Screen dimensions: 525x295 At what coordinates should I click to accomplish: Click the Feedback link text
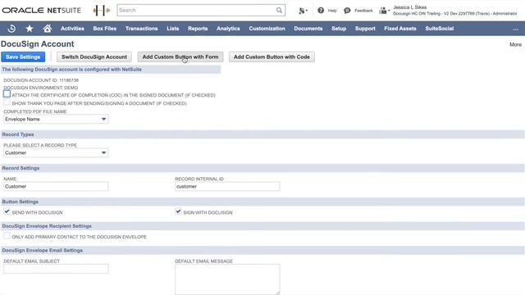pyautogui.click(x=363, y=11)
